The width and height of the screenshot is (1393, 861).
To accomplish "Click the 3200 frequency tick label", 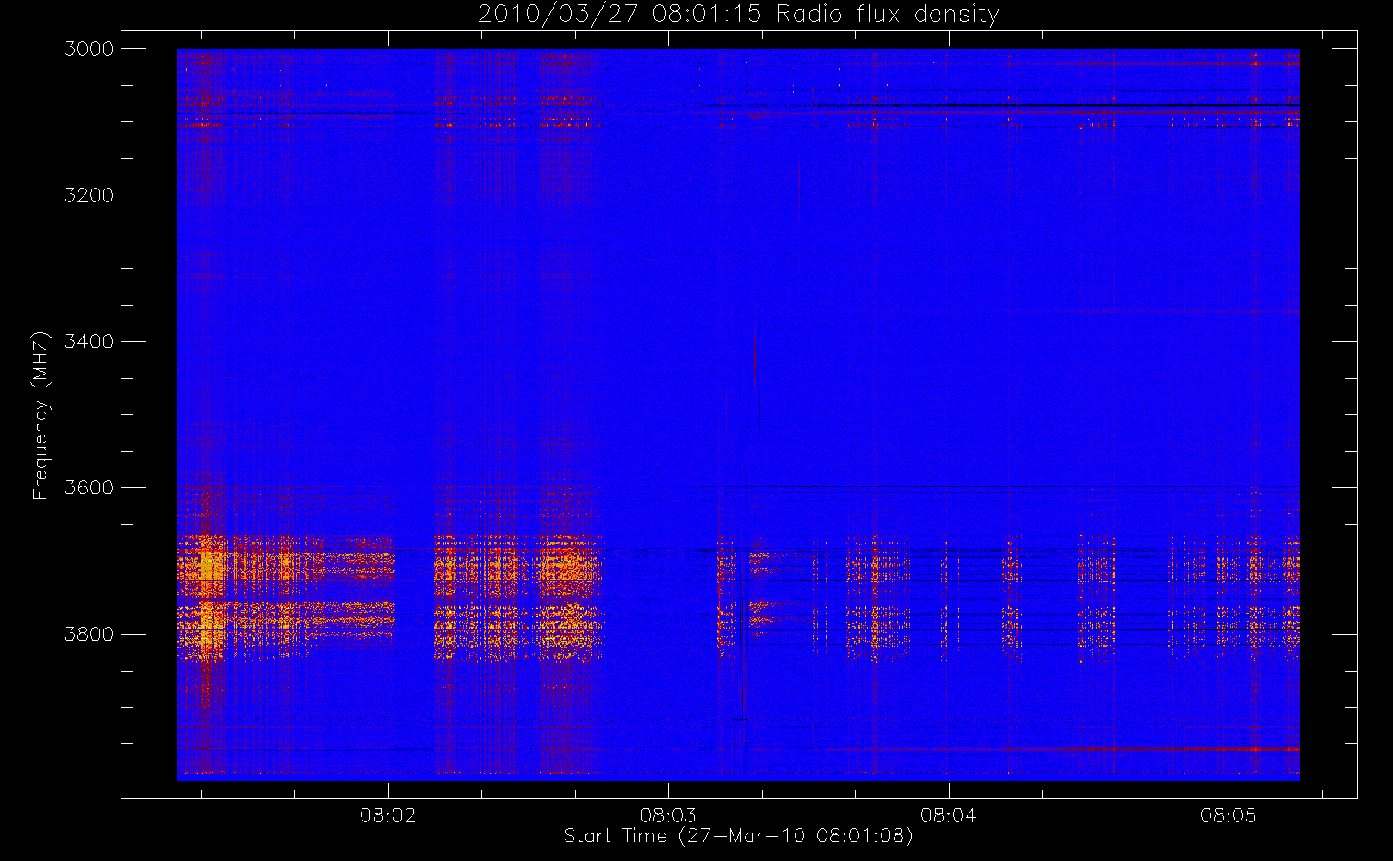I will [x=90, y=195].
